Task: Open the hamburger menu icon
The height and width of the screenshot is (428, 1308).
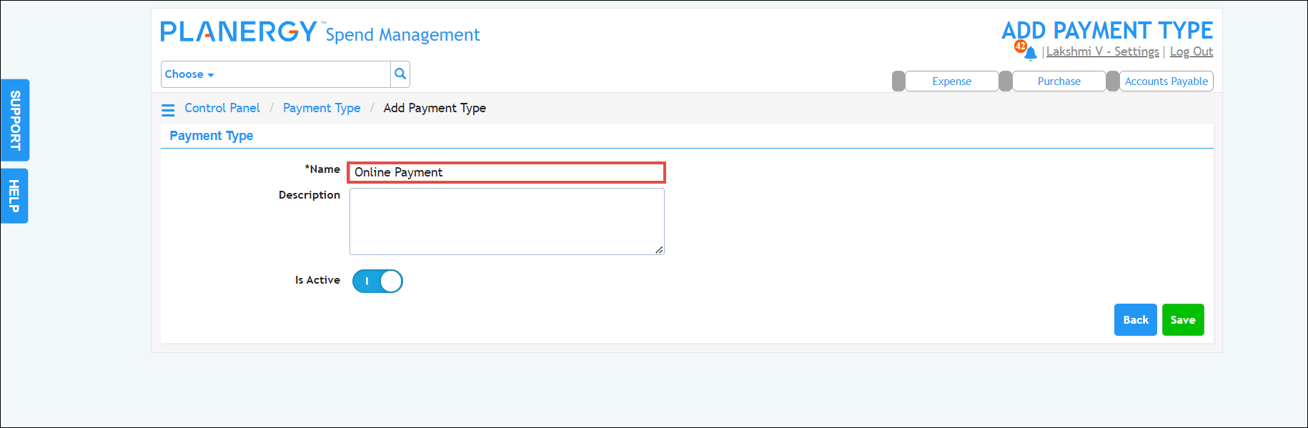Action: [168, 110]
